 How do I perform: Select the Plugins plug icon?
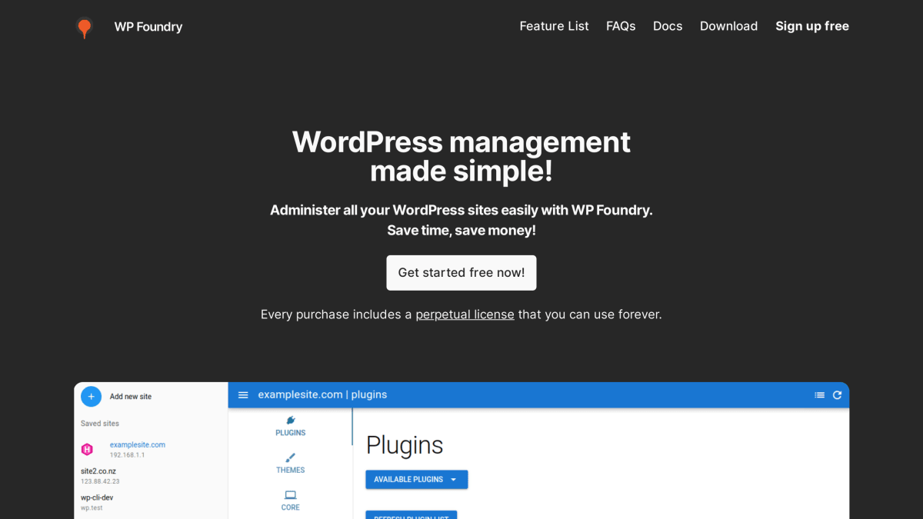pos(291,420)
